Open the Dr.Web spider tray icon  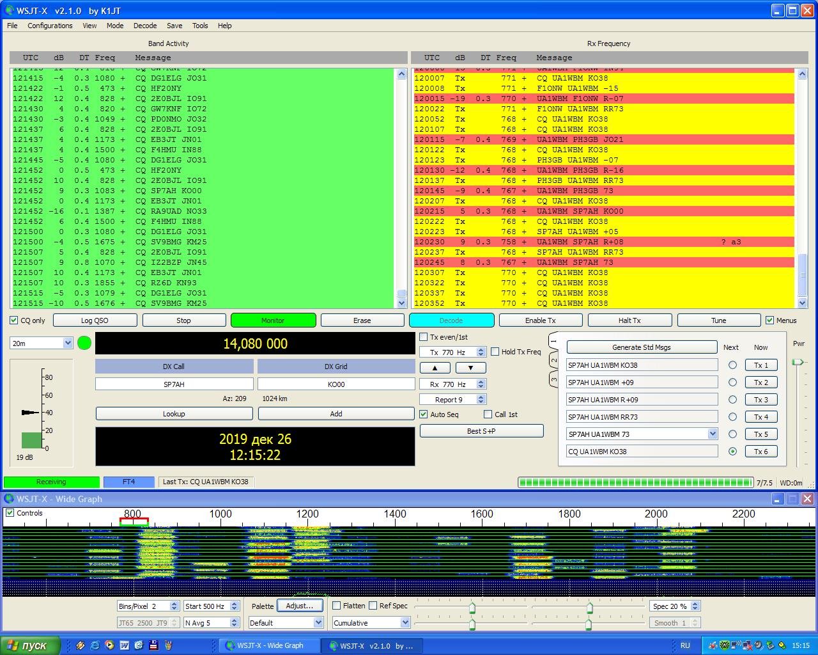click(x=724, y=645)
